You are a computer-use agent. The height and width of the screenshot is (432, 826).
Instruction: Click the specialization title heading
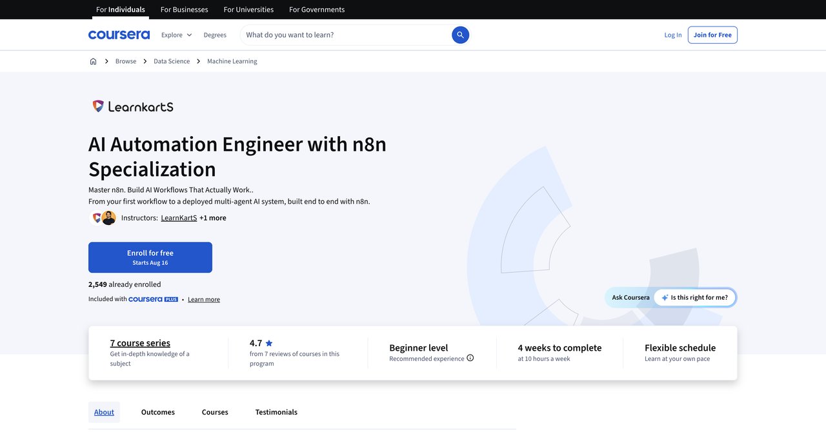tap(237, 156)
